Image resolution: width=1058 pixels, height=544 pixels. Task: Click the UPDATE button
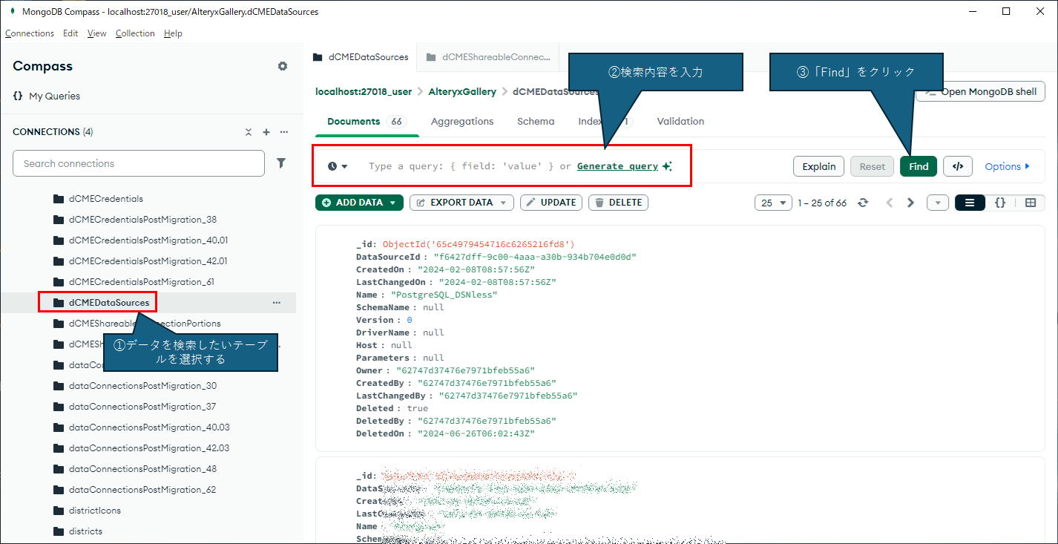tap(551, 203)
